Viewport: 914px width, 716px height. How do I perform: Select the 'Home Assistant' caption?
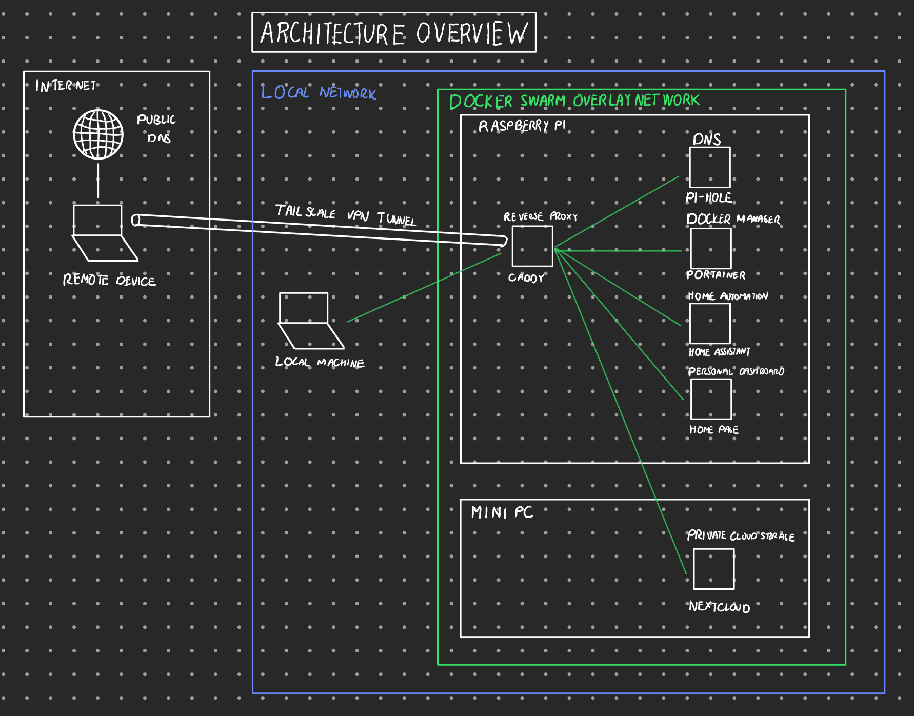tap(719, 352)
